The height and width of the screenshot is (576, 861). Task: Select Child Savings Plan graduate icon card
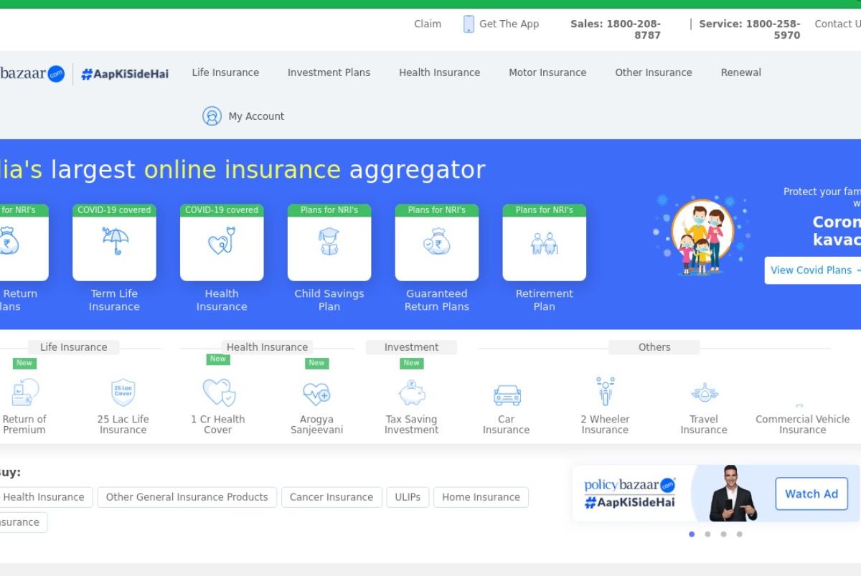(x=329, y=242)
